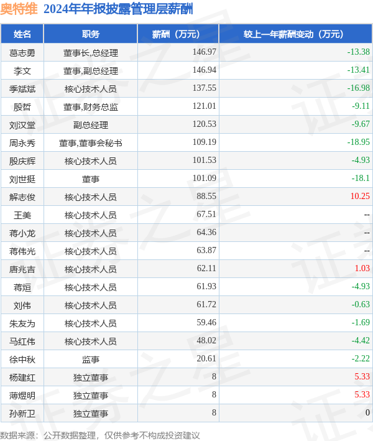This screenshot has width=373, height=441.
Task: Click salary value 146.94
Action: pos(205,70)
